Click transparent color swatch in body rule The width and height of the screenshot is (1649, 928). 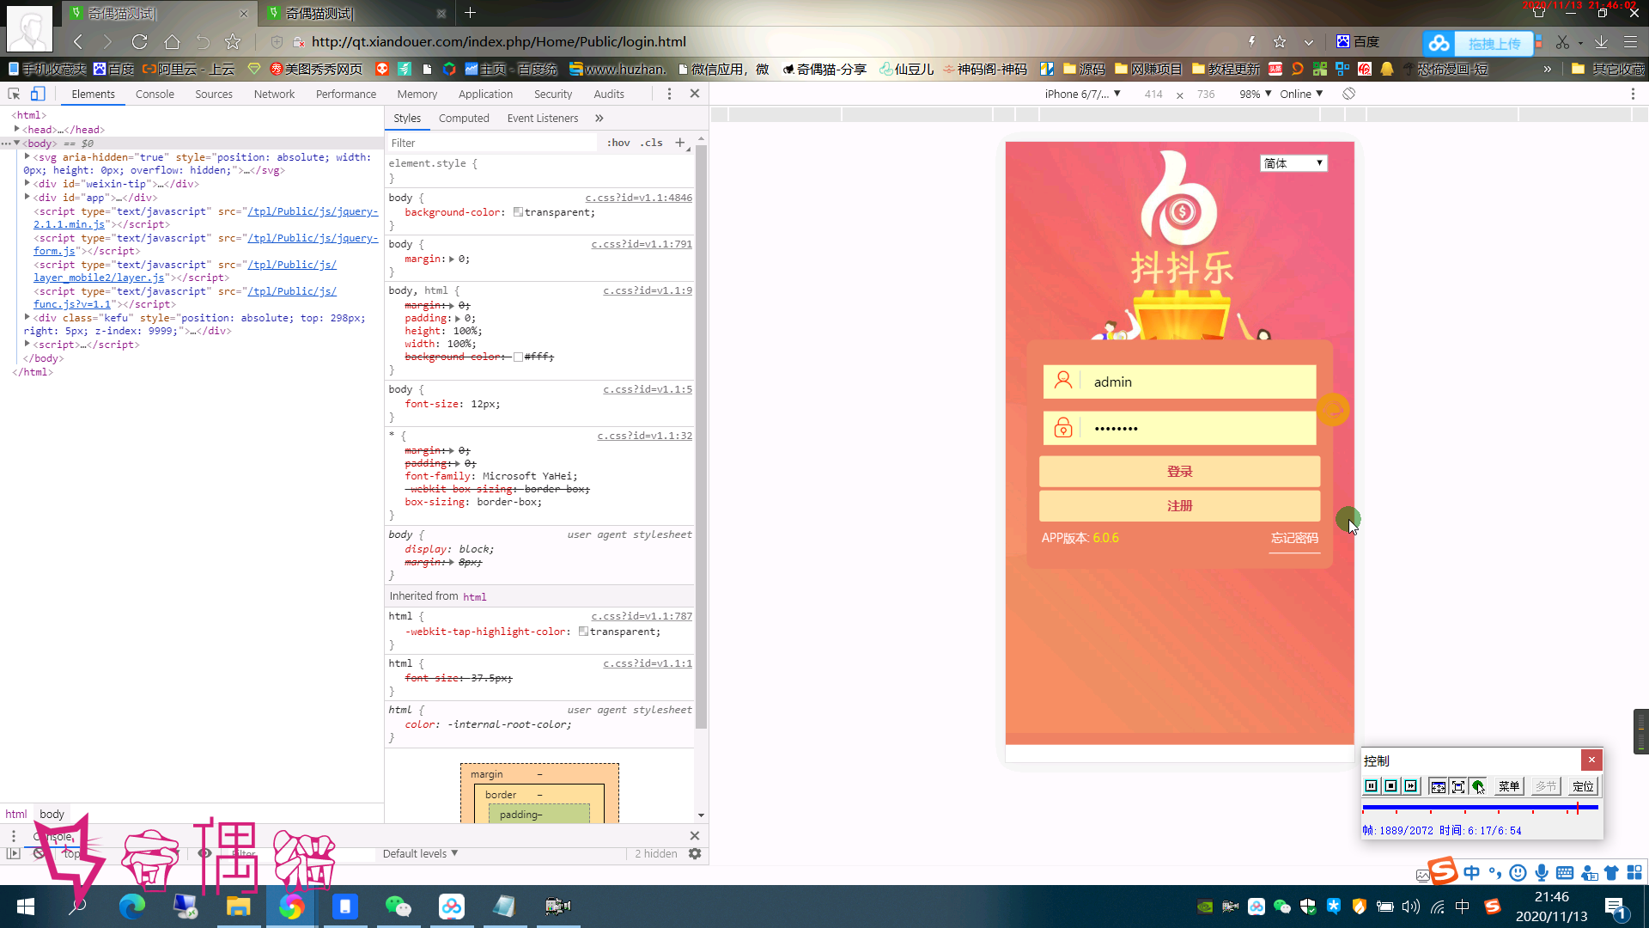518,212
